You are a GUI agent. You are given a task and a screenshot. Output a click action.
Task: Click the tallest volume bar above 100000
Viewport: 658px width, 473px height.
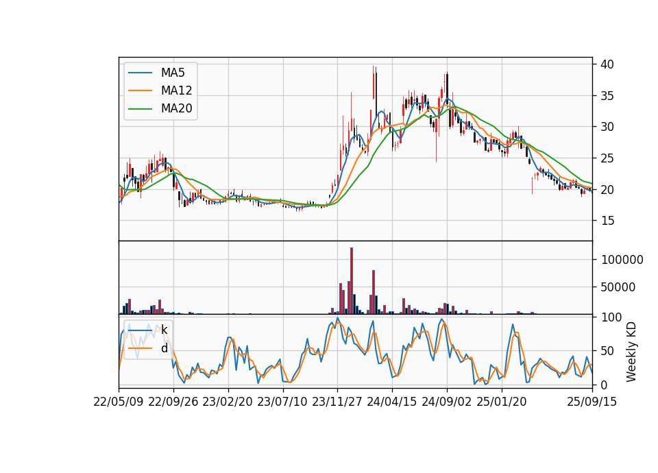[352, 281]
